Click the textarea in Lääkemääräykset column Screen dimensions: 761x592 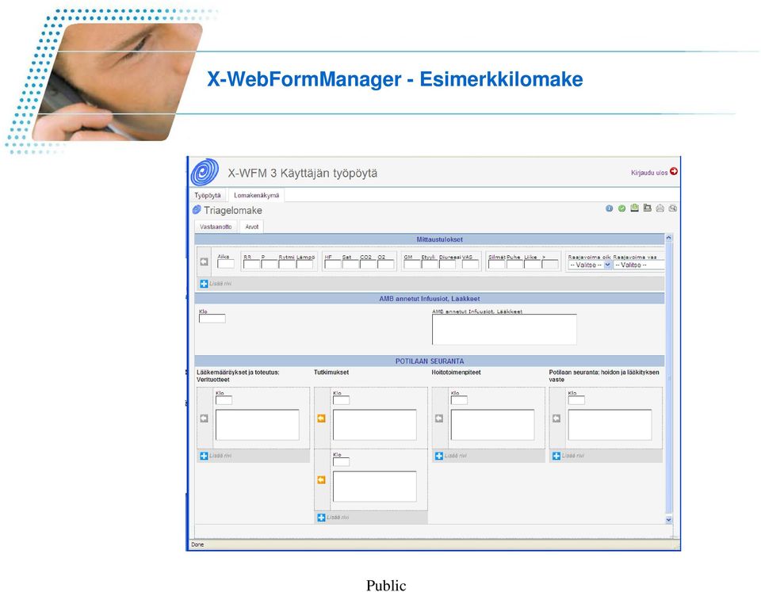[x=257, y=425]
